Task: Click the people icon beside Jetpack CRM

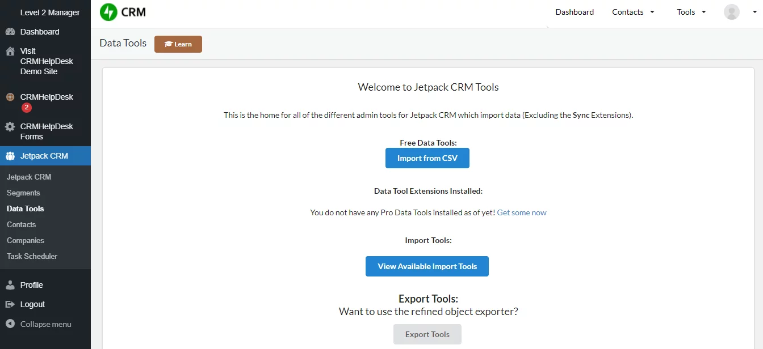Action: point(10,156)
